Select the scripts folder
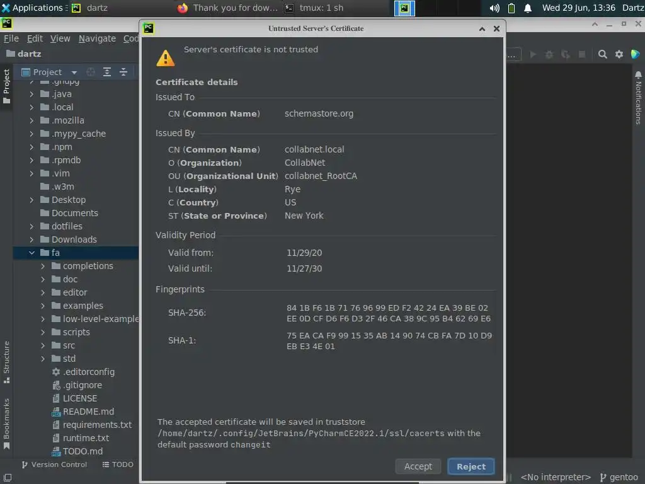Screen dimensions: 645x484 pyautogui.click(x=71, y=332)
